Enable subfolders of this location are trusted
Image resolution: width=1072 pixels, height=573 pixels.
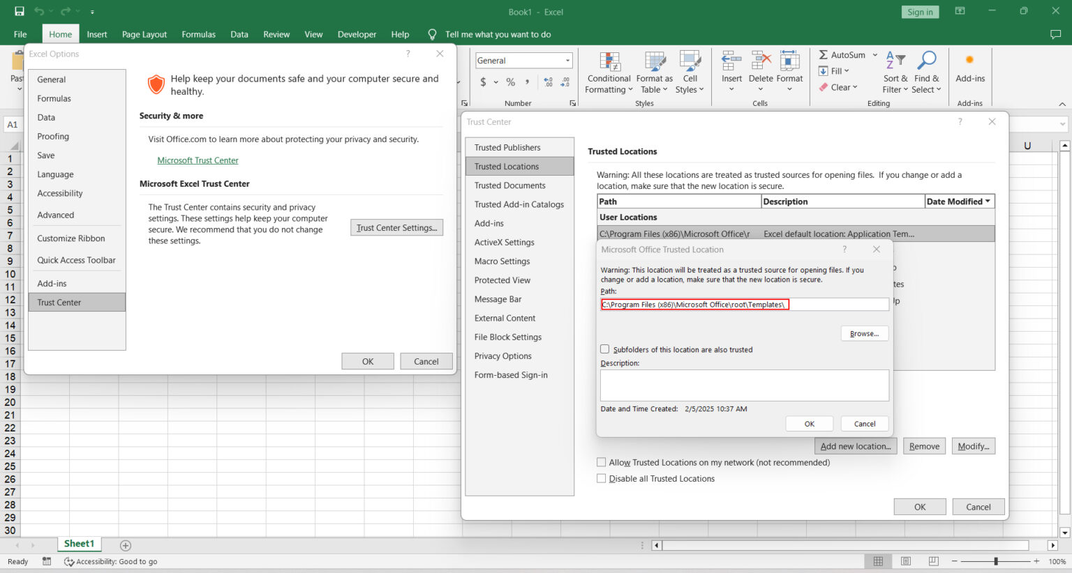pos(605,349)
